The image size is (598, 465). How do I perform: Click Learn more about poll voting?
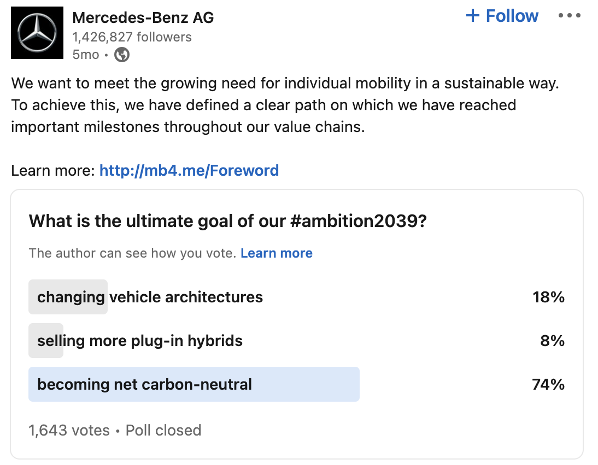(x=277, y=253)
